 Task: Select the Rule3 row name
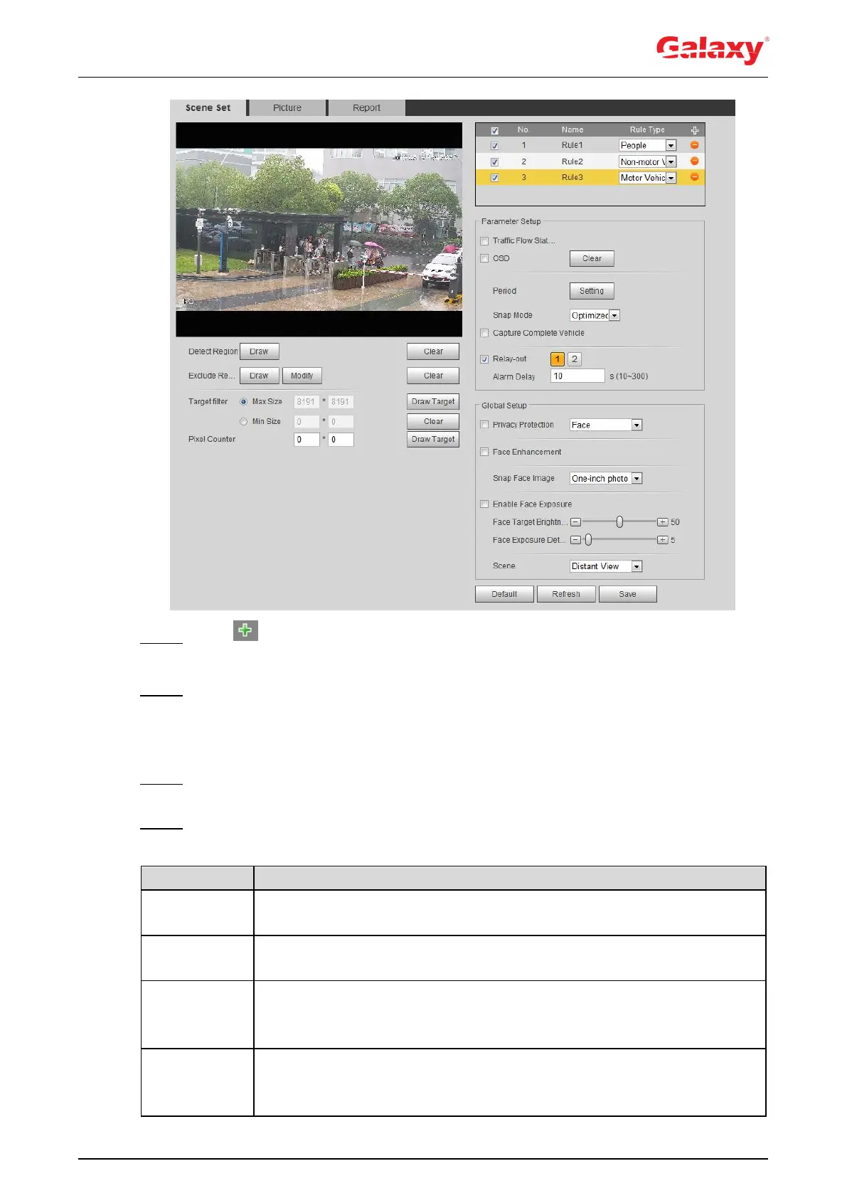tap(572, 177)
